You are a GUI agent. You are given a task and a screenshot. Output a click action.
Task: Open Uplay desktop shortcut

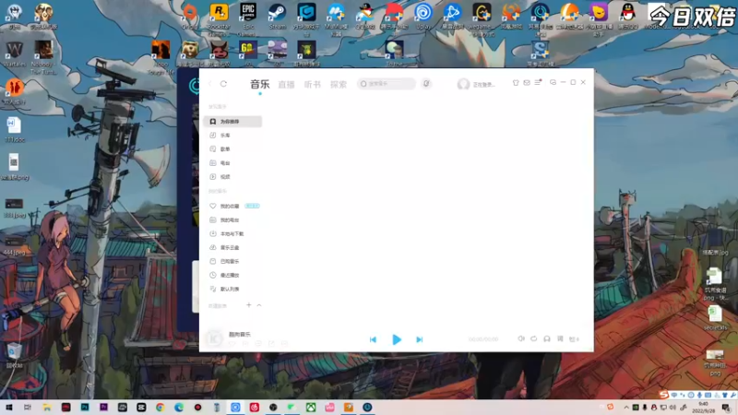coord(423,17)
